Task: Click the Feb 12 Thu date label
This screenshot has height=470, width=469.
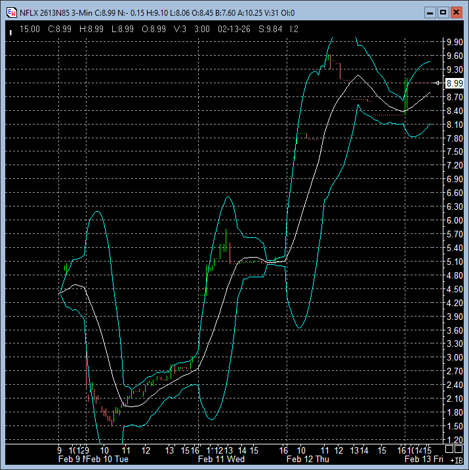Action: 308,460
